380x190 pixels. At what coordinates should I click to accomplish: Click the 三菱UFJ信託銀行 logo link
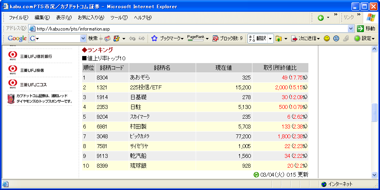(x=31, y=56)
